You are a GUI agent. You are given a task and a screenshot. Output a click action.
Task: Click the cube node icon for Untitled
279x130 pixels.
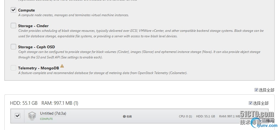pyautogui.click(x=32, y=116)
